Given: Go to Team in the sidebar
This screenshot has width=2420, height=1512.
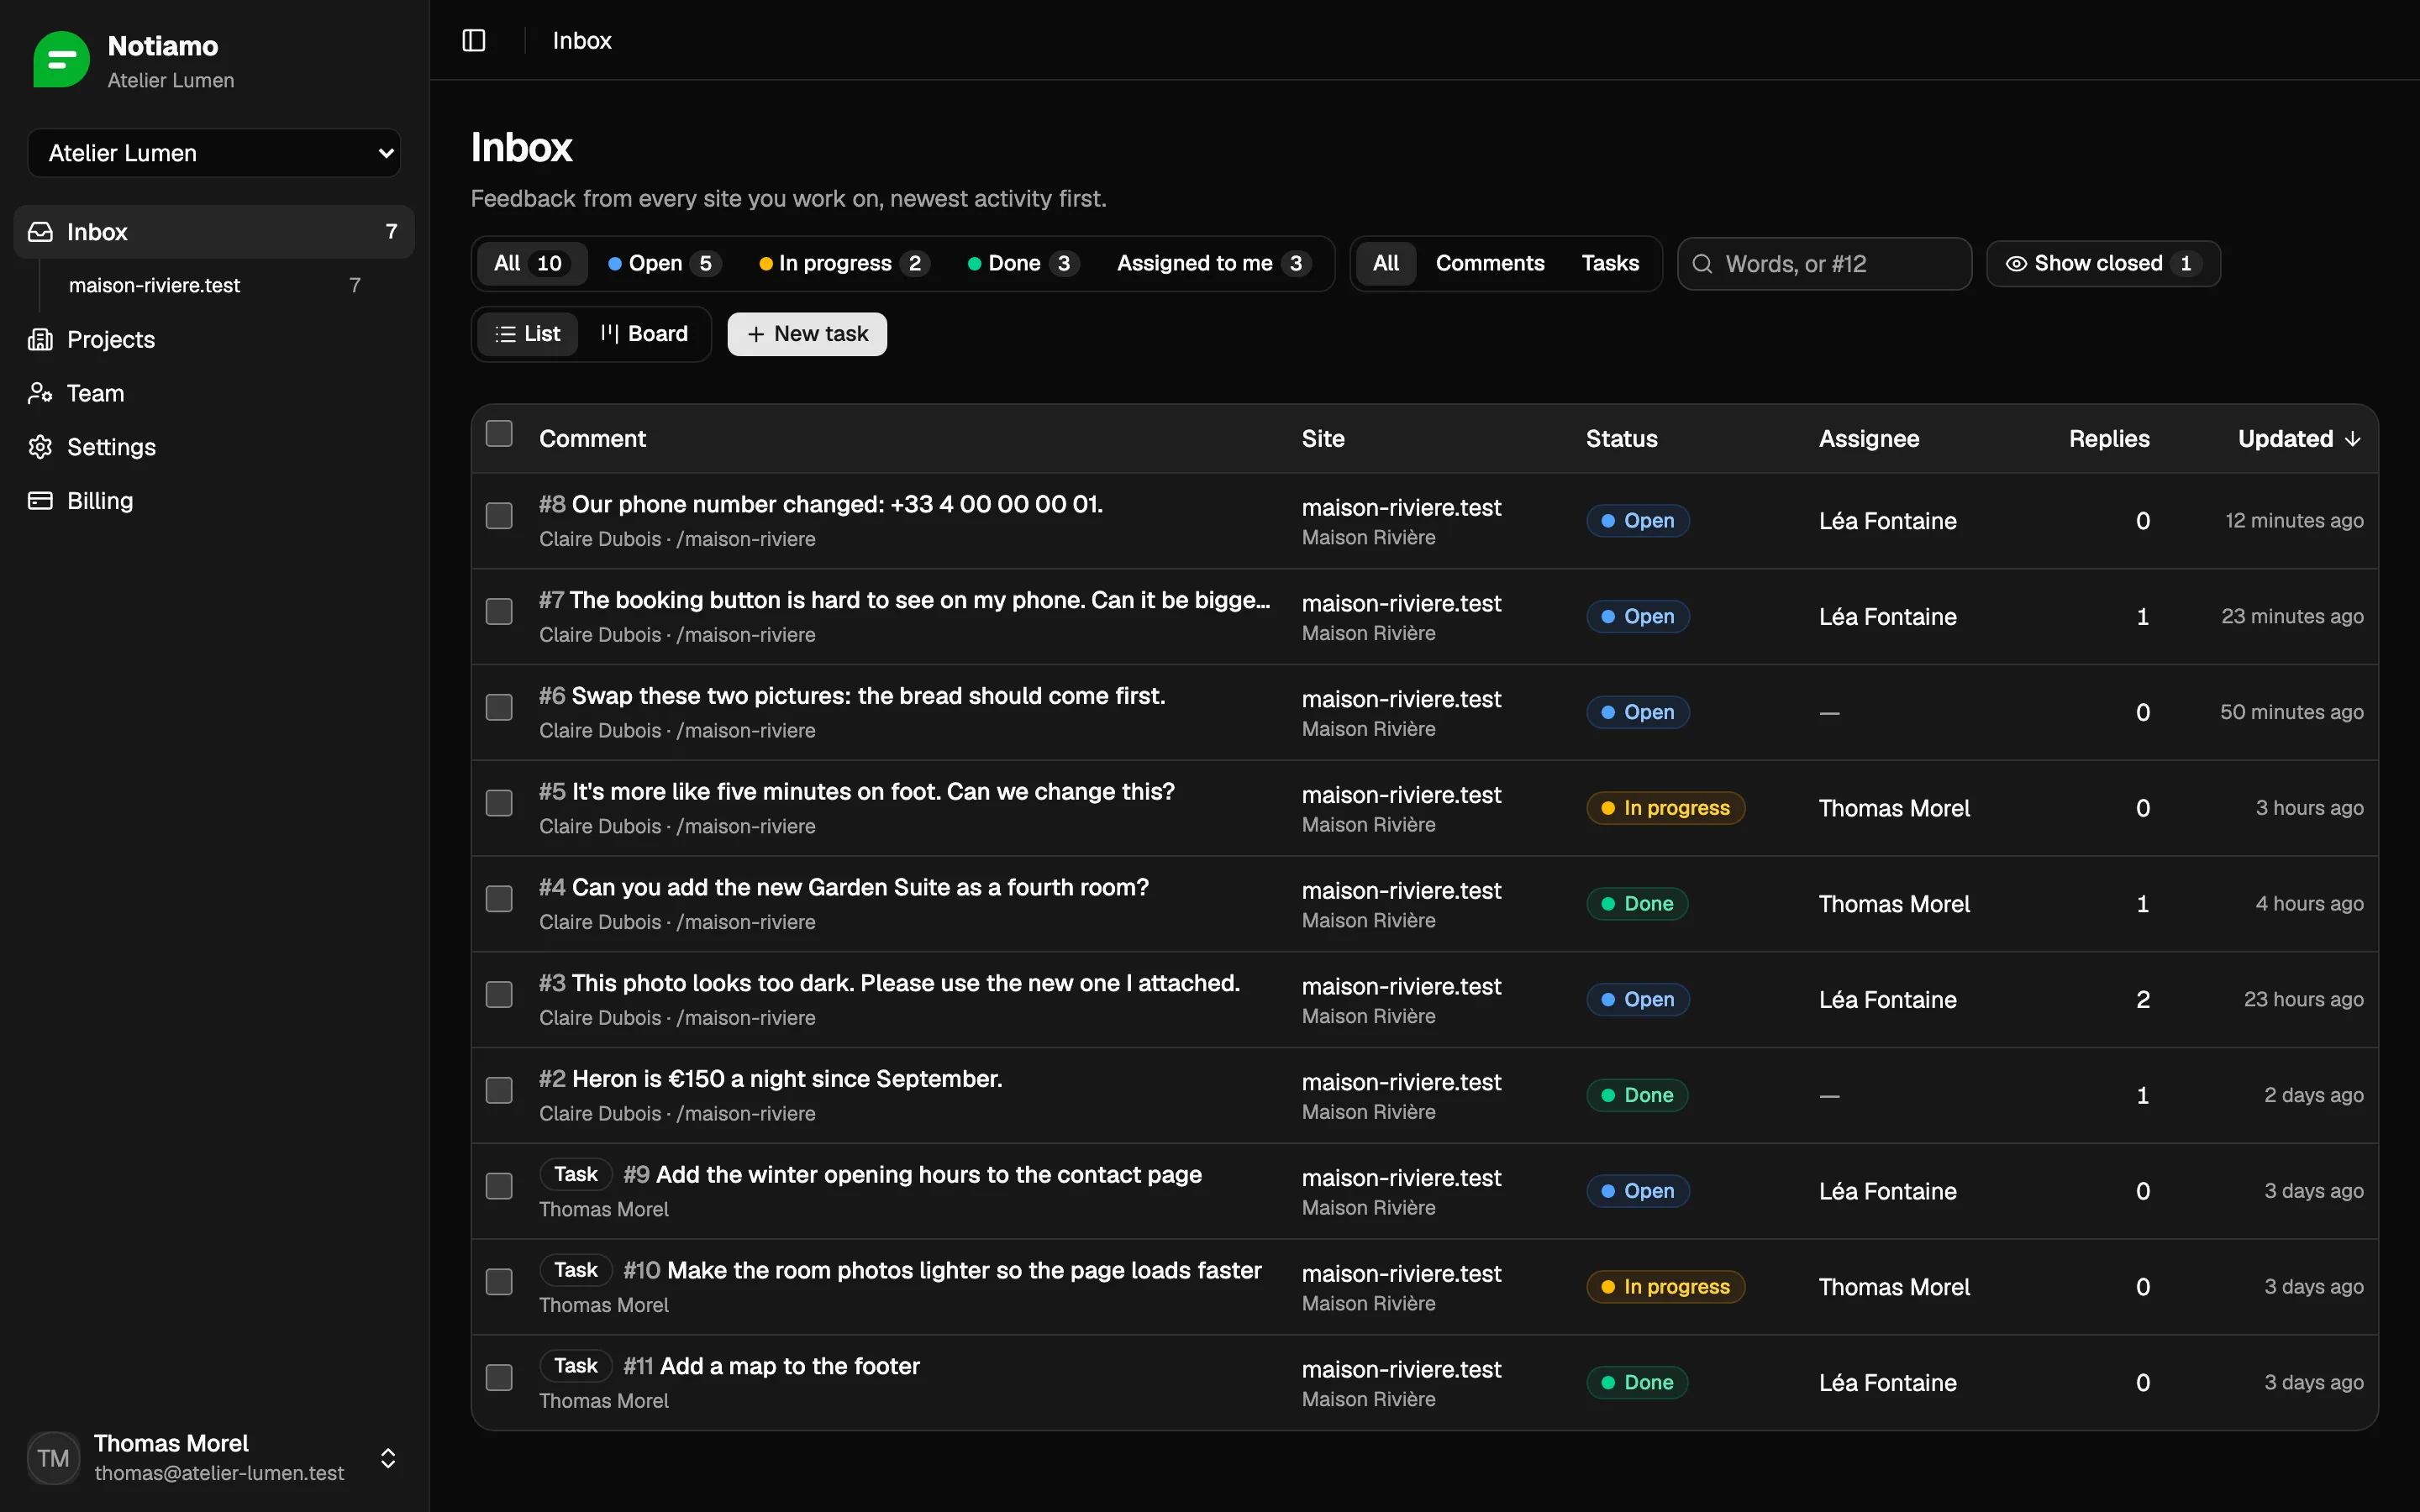Looking at the screenshot, I should [x=214, y=393].
